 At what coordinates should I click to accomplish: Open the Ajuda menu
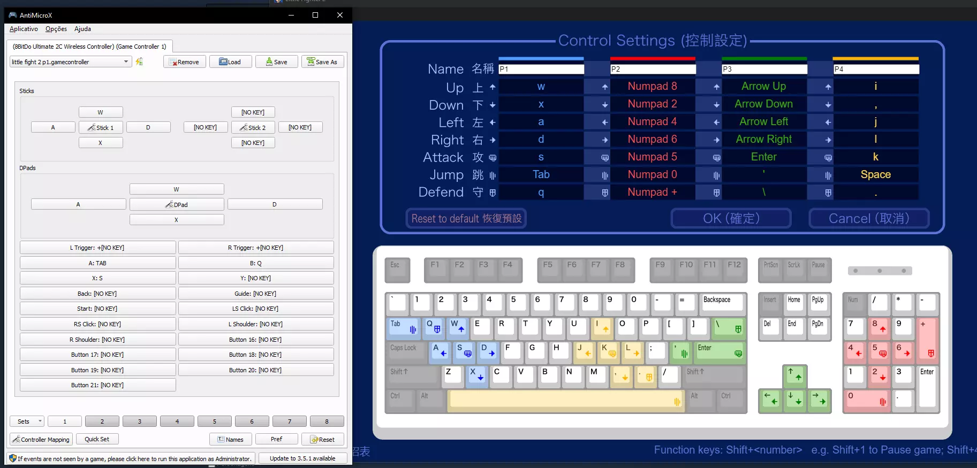point(82,29)
